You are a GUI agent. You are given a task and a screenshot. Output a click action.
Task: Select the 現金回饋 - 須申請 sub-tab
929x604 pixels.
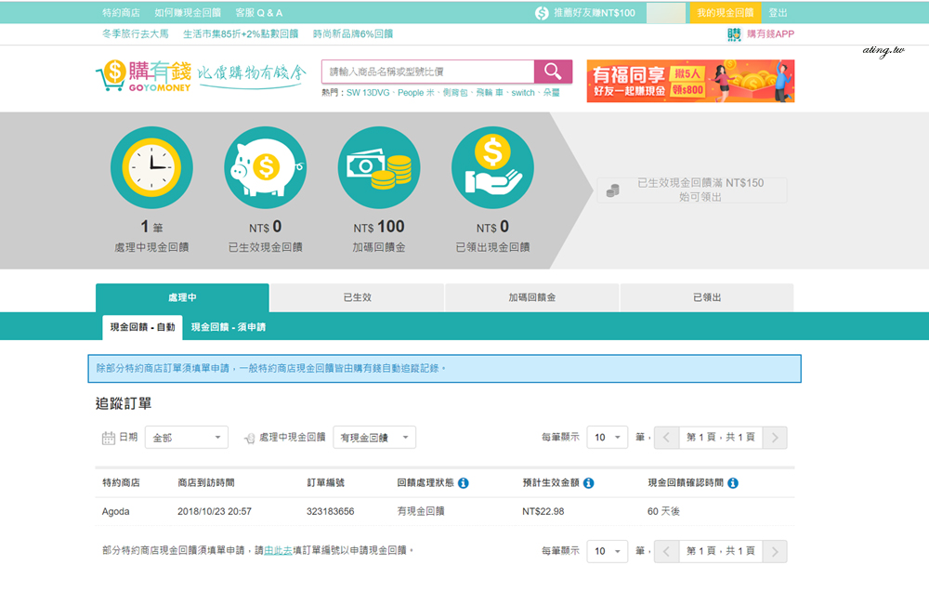coord(229,327)
